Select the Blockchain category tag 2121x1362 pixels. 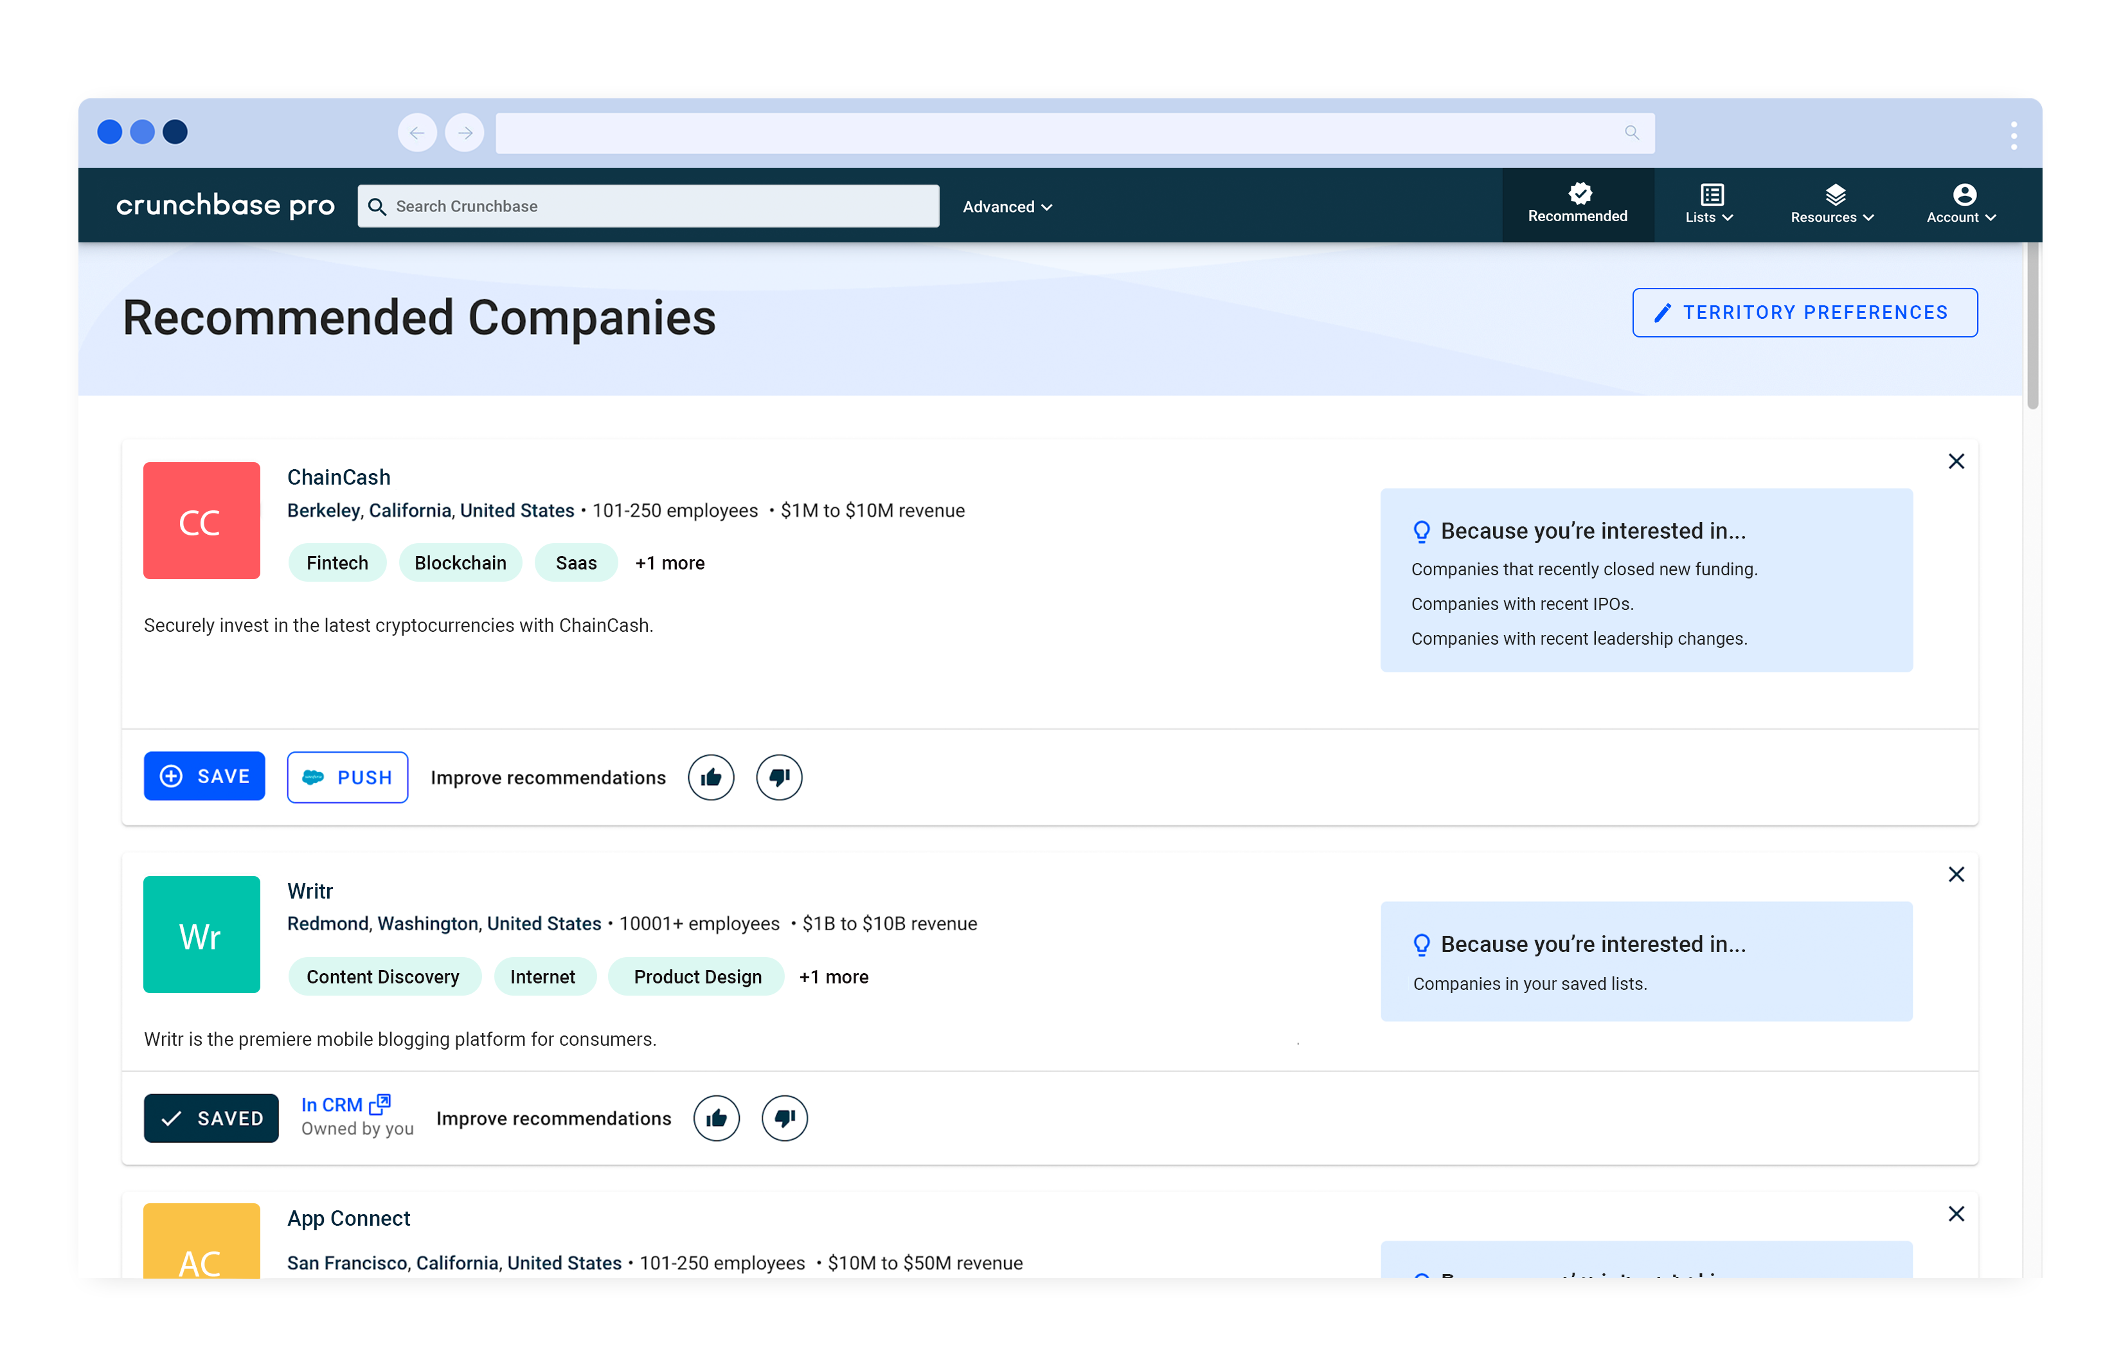(x=461, y=563)
